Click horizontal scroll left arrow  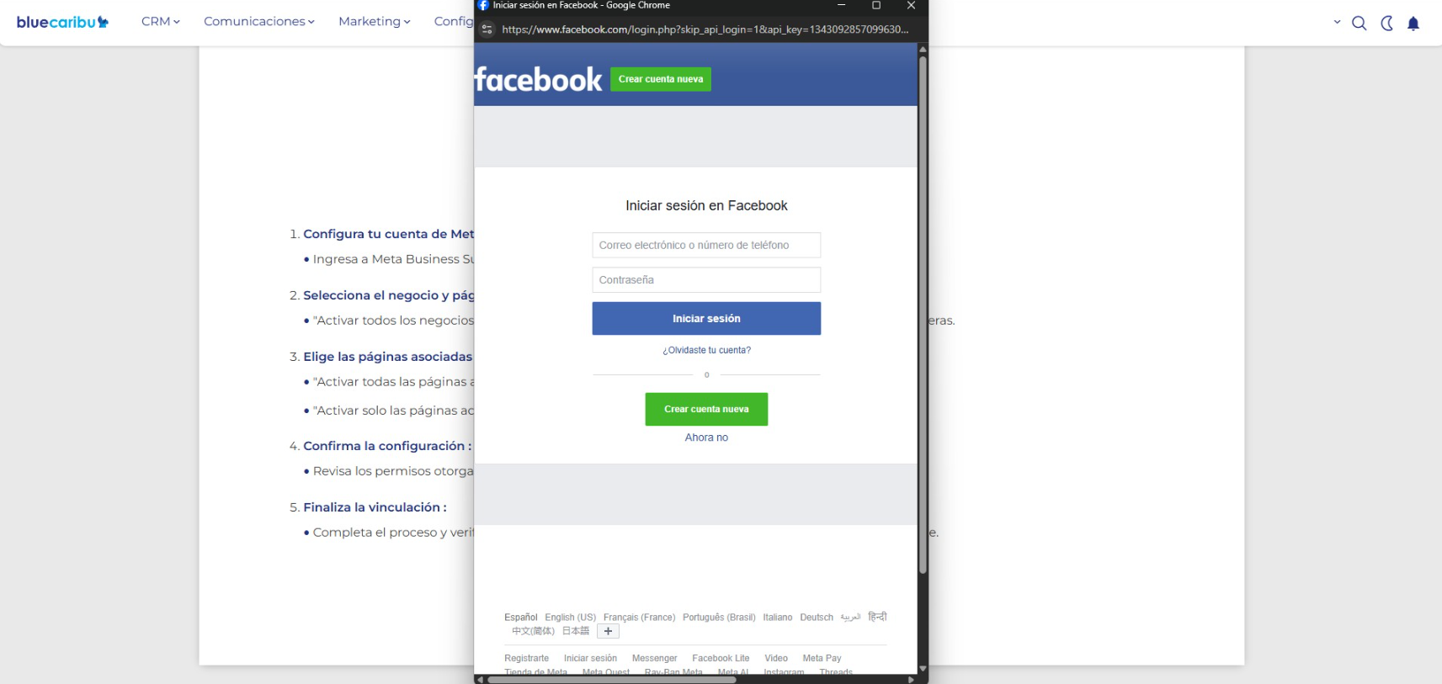480,680
